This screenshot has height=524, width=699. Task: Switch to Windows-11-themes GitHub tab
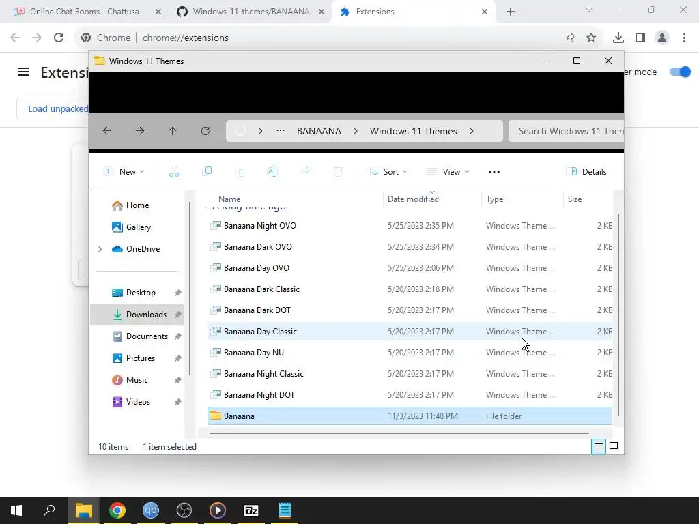[251, 12]
